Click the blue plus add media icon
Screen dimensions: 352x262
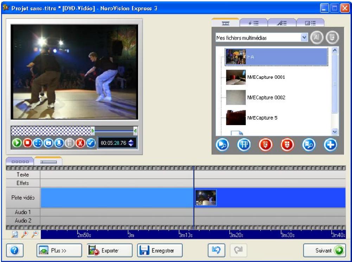(331, 145)
